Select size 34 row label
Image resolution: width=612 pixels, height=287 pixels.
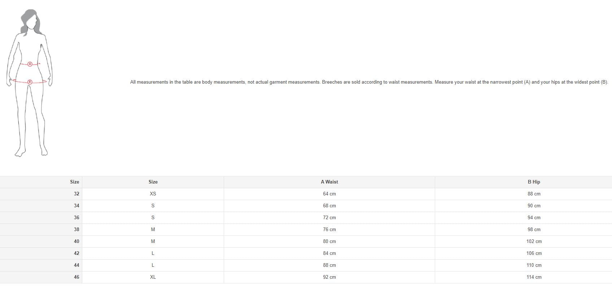click(x=76, y=206)
